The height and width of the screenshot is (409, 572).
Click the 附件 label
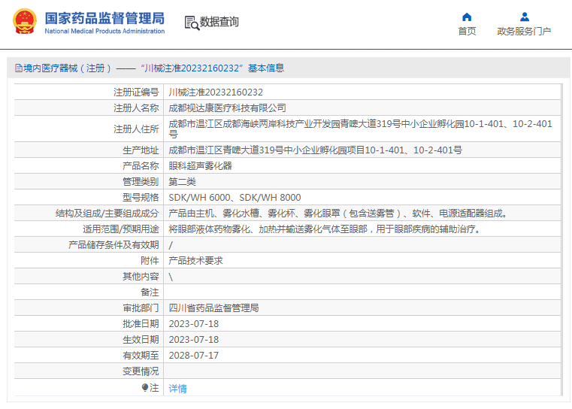[x=150, y=260]
